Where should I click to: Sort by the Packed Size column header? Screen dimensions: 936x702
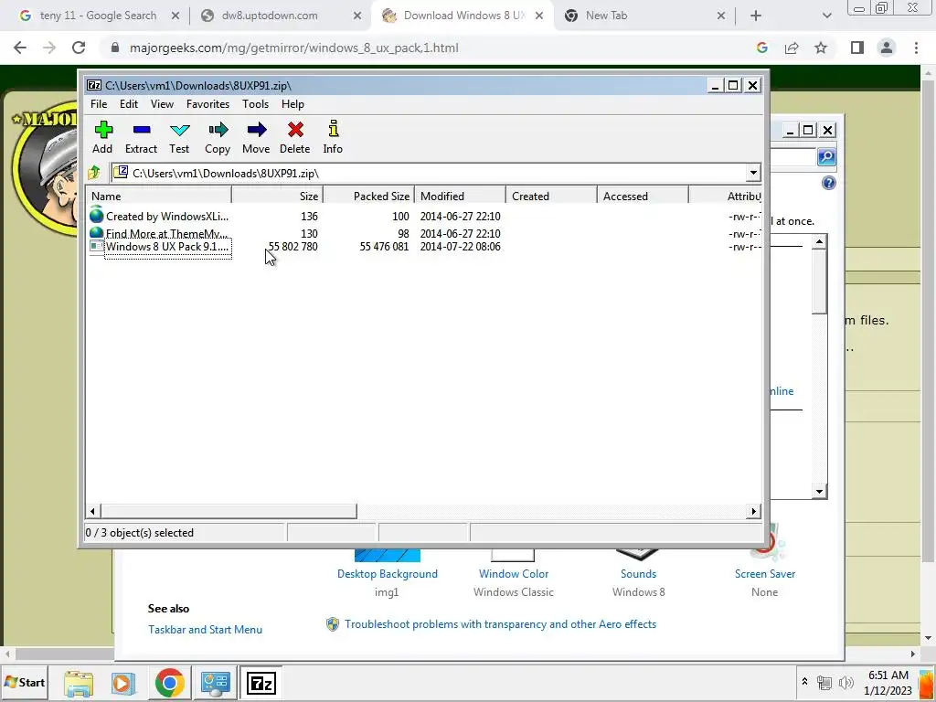369,196
